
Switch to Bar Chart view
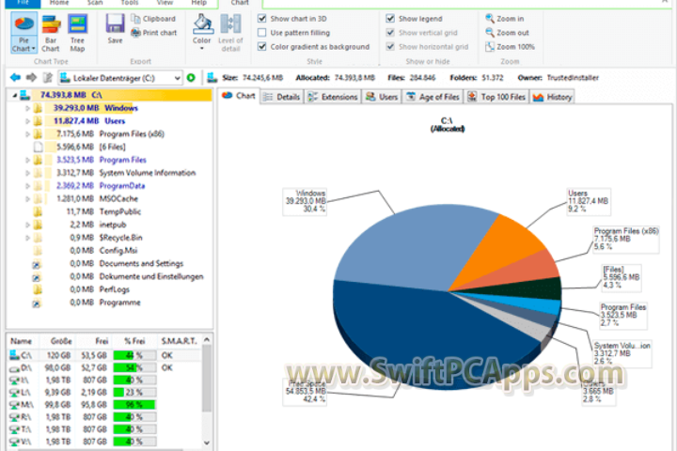51,33
